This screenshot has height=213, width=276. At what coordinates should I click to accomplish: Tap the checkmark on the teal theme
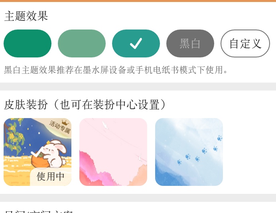(x=136, y=43)
